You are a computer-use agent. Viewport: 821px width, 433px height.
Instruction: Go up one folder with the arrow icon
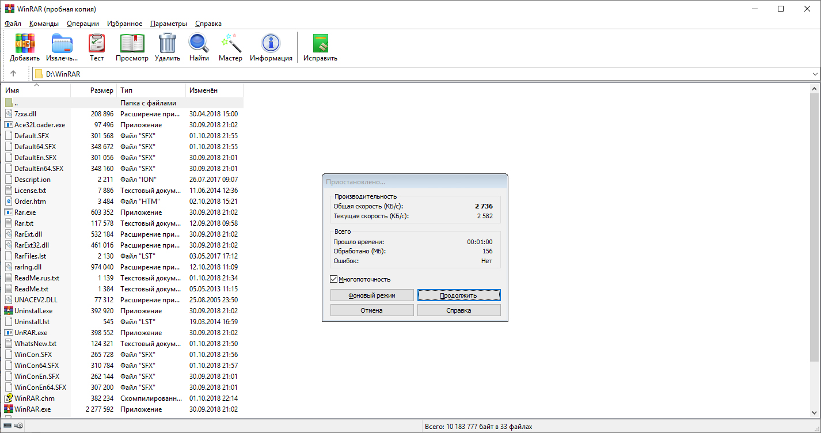13,74
